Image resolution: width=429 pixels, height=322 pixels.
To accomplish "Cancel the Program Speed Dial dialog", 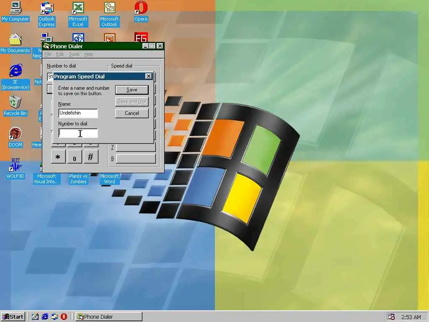I will [132, 113].
